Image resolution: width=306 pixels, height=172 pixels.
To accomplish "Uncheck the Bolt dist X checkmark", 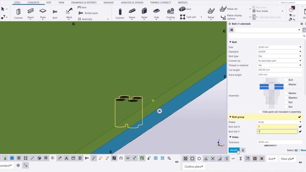I will click(x=300, y=127).
